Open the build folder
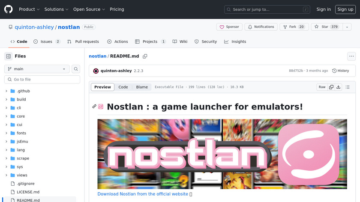Viewport: 360px width, 202px height. [21, 99]
